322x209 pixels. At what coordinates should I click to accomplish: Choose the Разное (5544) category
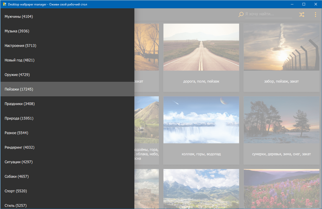[67, 133]
